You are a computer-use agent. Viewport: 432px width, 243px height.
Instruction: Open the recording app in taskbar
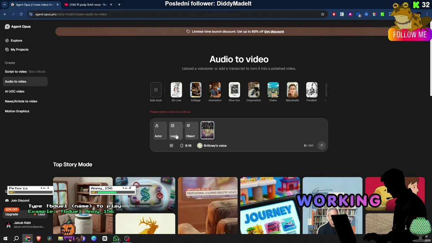pyautogui.click(x=127, y=239)
